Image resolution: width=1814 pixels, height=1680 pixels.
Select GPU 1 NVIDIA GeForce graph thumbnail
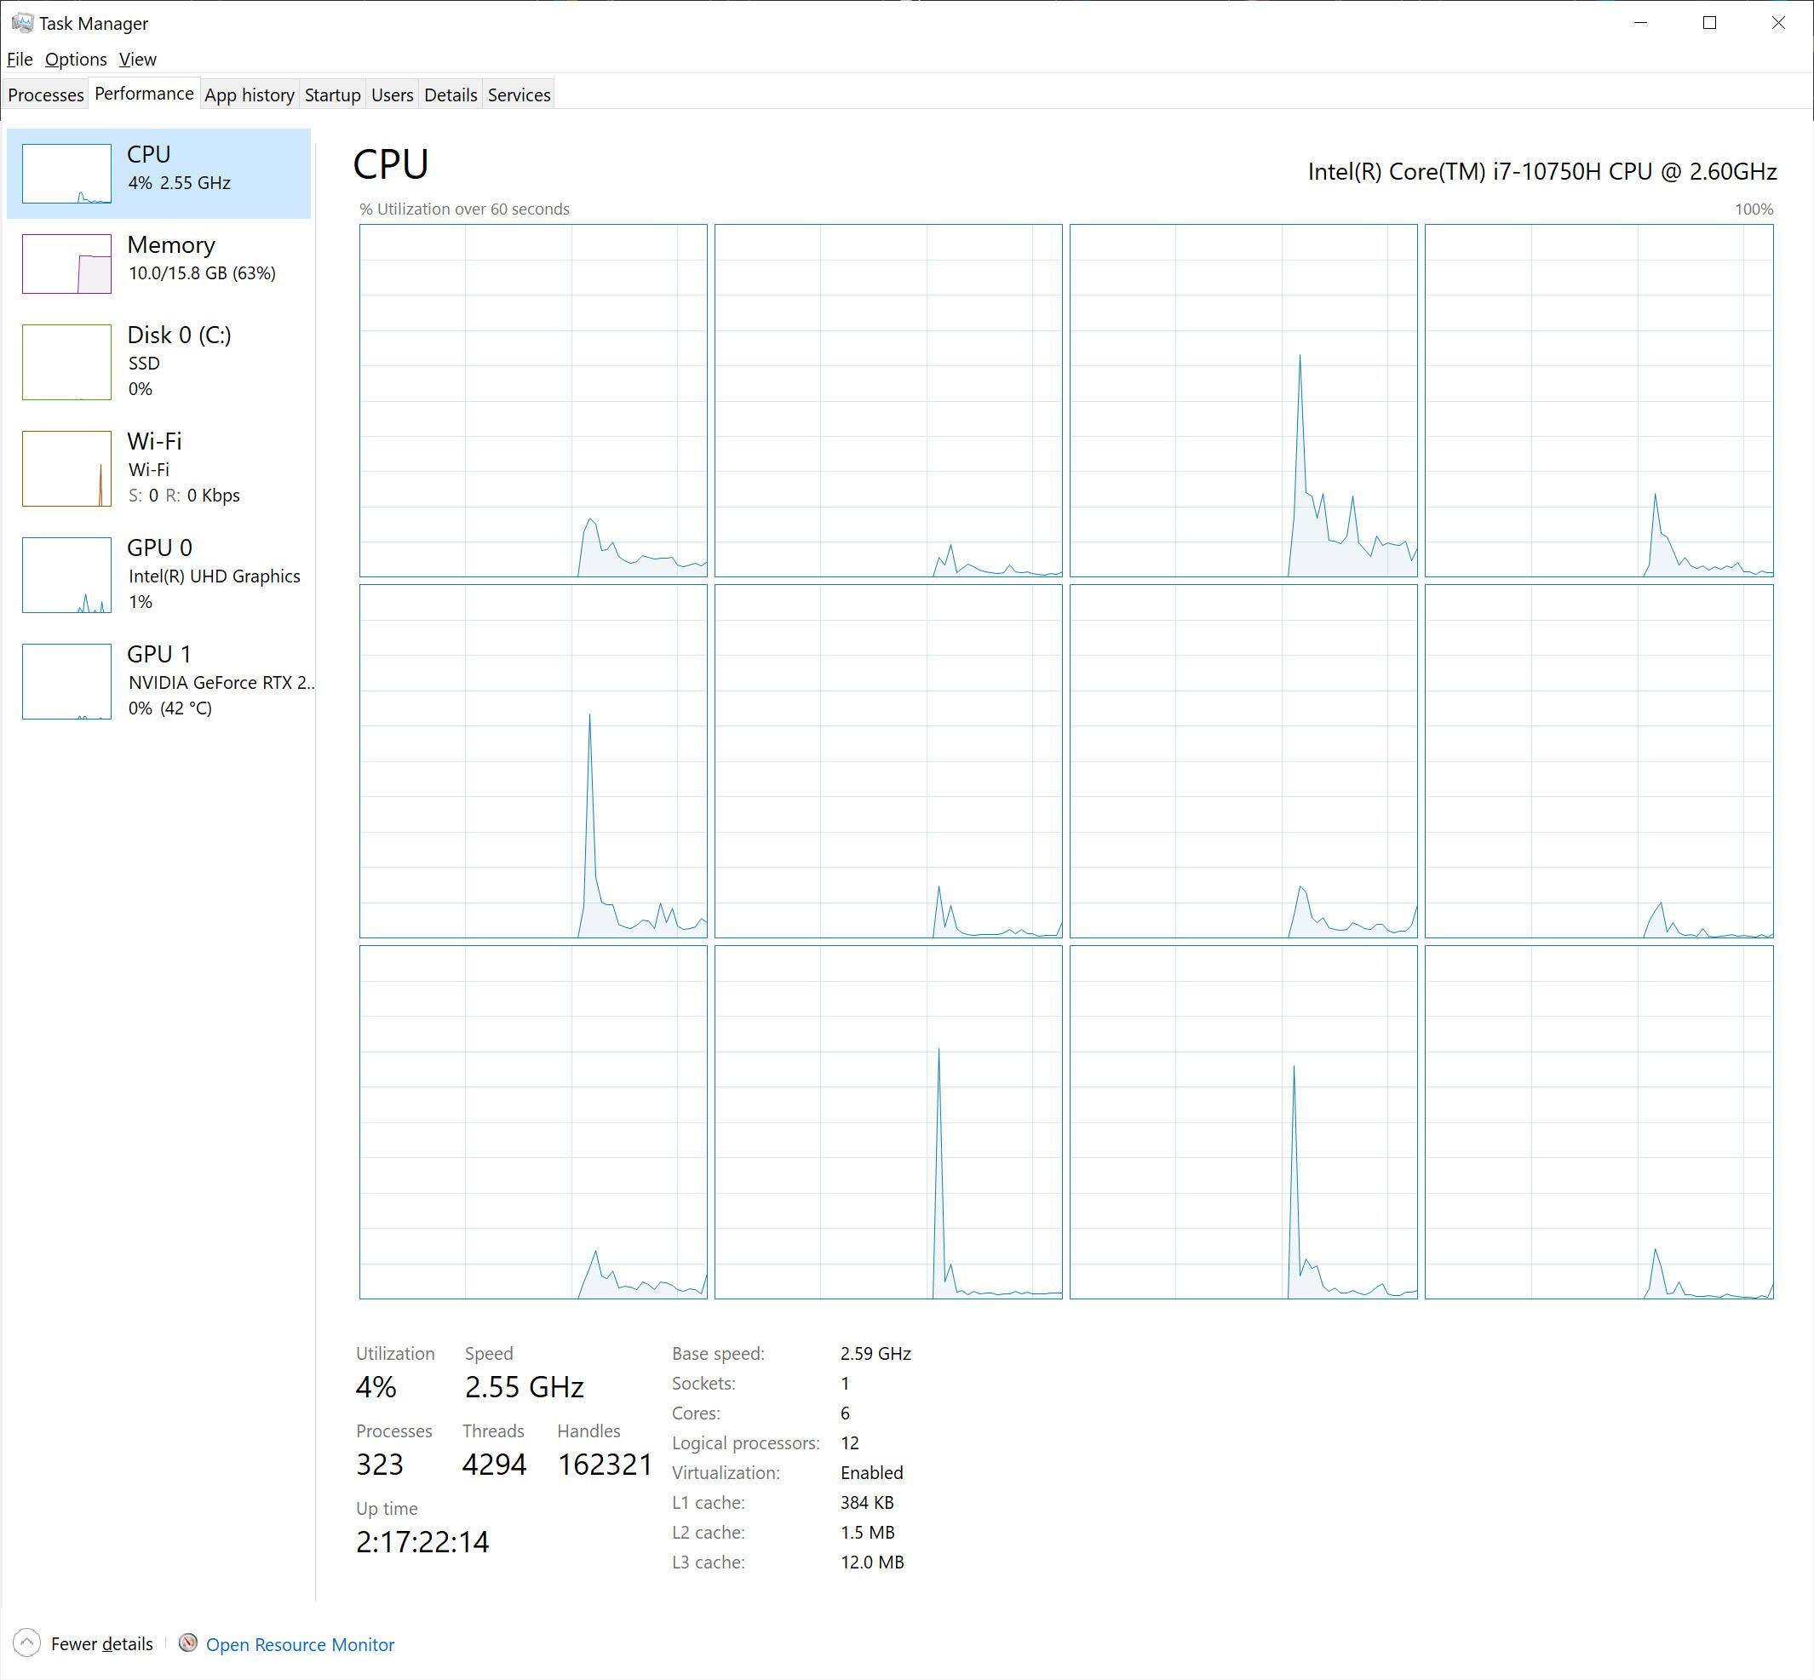tap(66, 682)
